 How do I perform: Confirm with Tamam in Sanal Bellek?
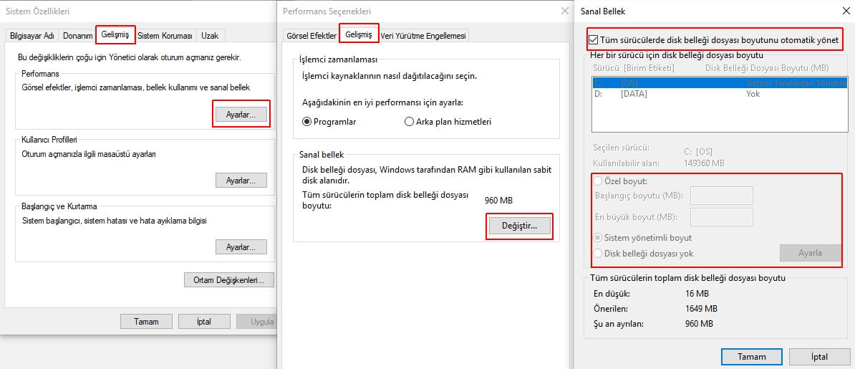[x=751, y=356]
